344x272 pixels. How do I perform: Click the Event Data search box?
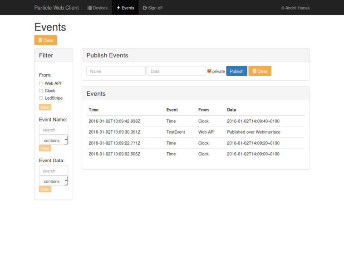pyautogui.click(x=54, y=171)
